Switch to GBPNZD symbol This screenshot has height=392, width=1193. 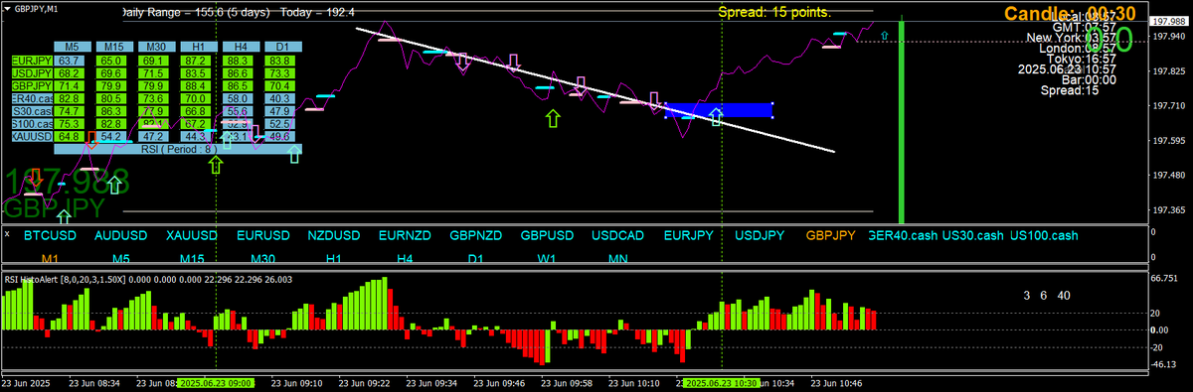(476, 236)
